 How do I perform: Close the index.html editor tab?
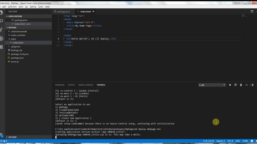[94, 12]
